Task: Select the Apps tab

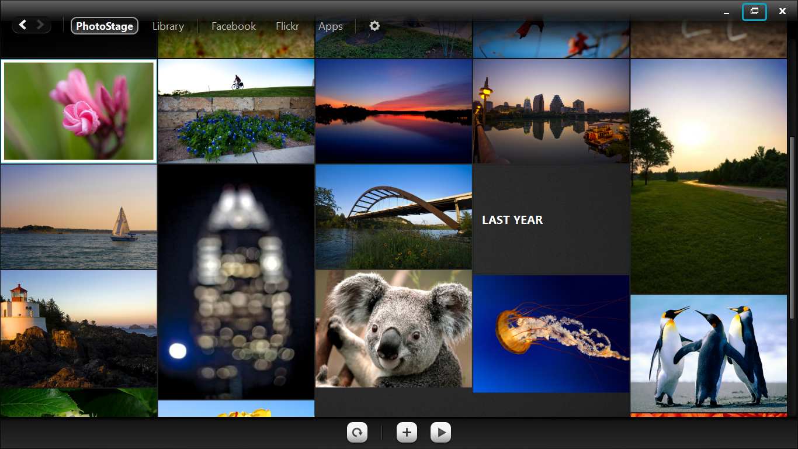Action: (x=330, y=26)
